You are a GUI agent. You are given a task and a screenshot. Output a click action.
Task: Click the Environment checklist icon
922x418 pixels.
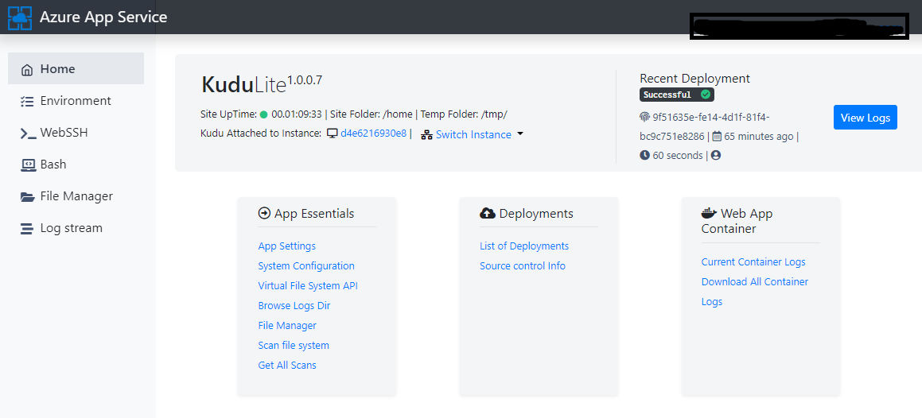pyautogui.click(x=27, y=101)
